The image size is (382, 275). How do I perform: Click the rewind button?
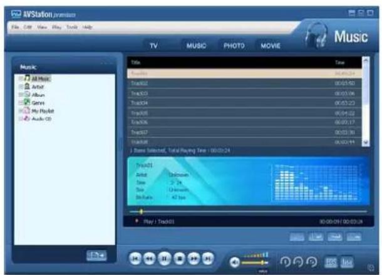coord(150,258)
